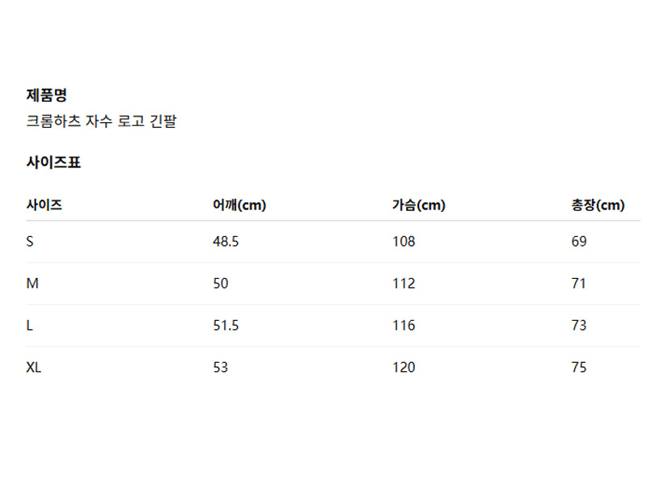Click shoulder value 51.5
The width and height of the screenshot is (647, 485).
225,326
